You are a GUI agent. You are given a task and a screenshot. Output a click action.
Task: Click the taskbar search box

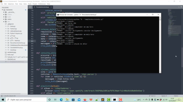pyautogui.click(x=26, y=99)
